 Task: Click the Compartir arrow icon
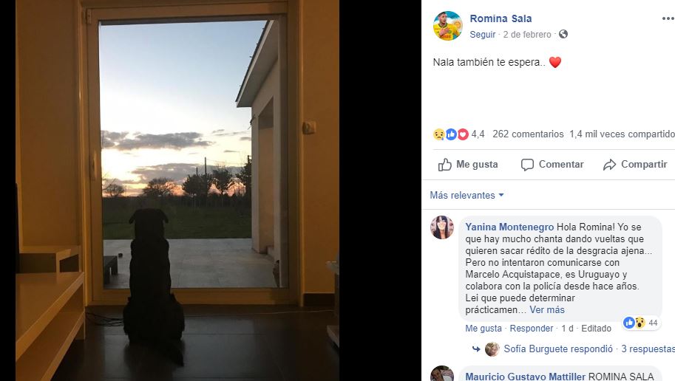click(609, 165)
